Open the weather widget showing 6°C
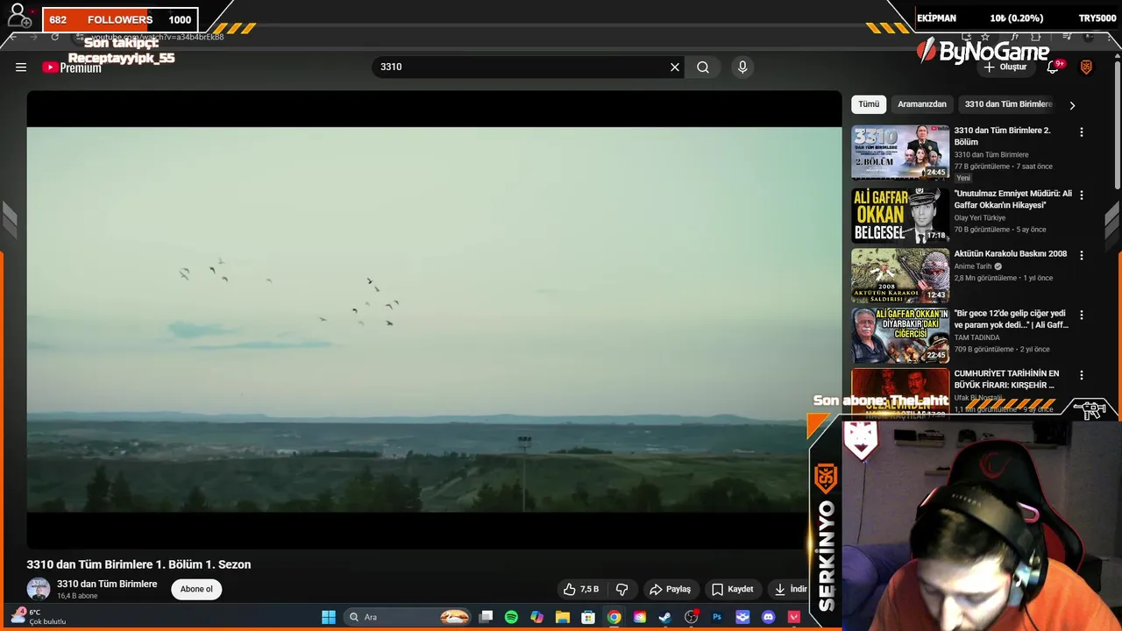The width and height of the screenshot is (1122, 631). [x=39, y=617]
